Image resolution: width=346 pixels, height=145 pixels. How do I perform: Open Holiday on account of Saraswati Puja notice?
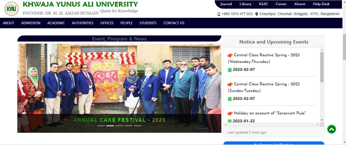(270, 113)
